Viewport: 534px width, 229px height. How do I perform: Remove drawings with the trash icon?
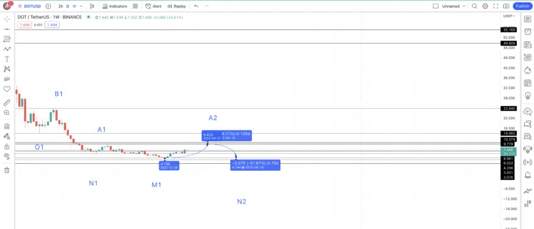coord(7,170)
